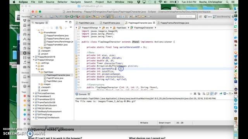Open the Display Selected Console dropdown
Image resolution: width=248 pixels, height=139 pixels.
coord(227,94)
